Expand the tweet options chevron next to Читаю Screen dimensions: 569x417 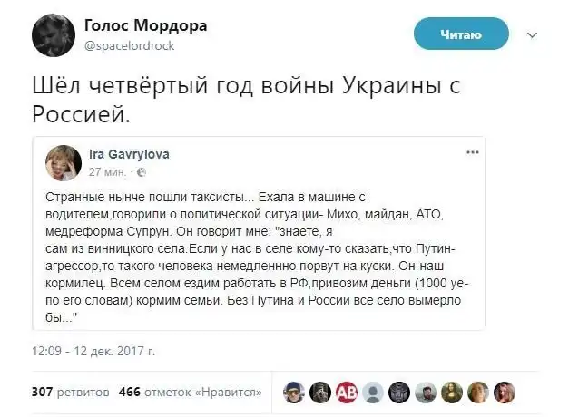[x=530, y=34]
